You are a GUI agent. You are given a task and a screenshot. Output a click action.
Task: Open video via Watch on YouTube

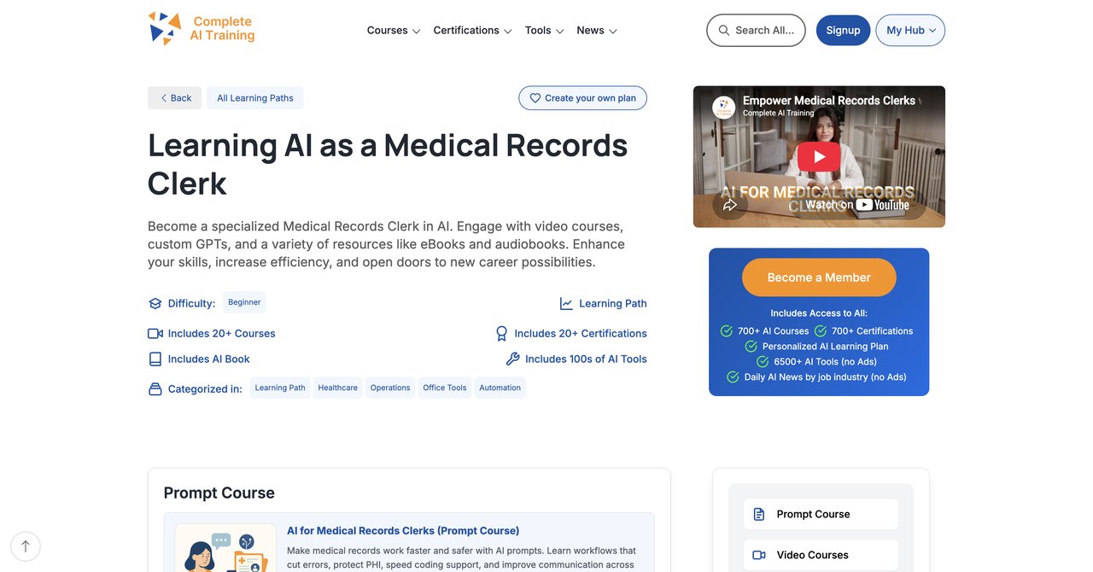click(857, 205)
